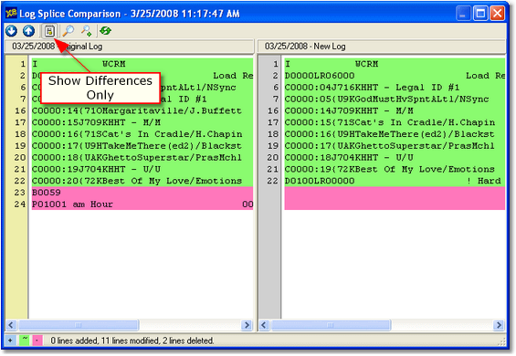Maximize the Log Splice Comparison window
This screenshot has width=516, height=356.
(x=480, y=14)
